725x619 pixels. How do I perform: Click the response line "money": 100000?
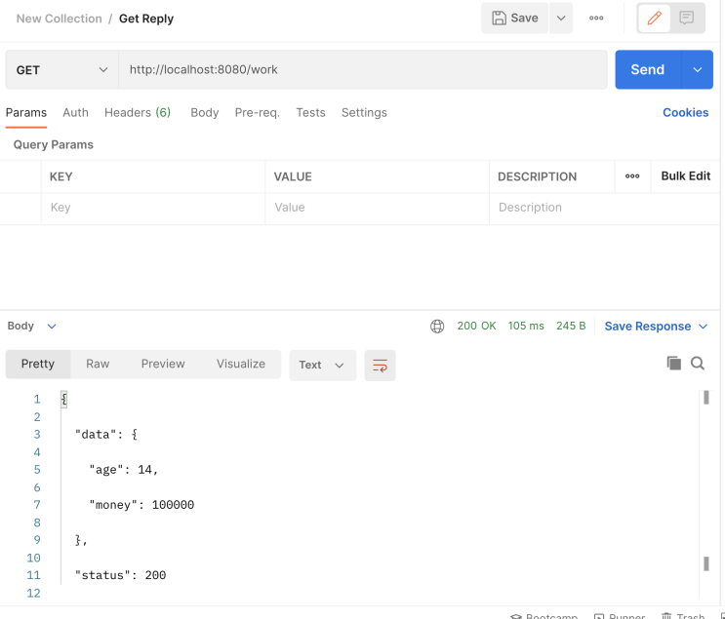(141, 505)
